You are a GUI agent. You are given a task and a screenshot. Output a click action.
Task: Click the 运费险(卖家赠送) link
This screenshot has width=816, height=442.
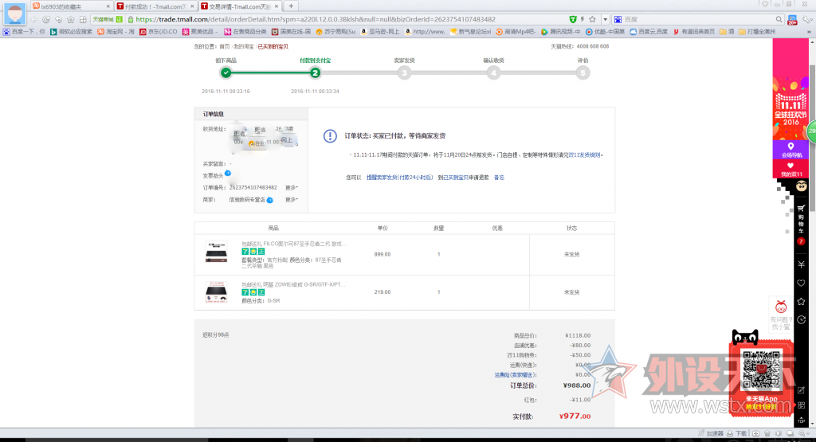[x=516, y=375]
